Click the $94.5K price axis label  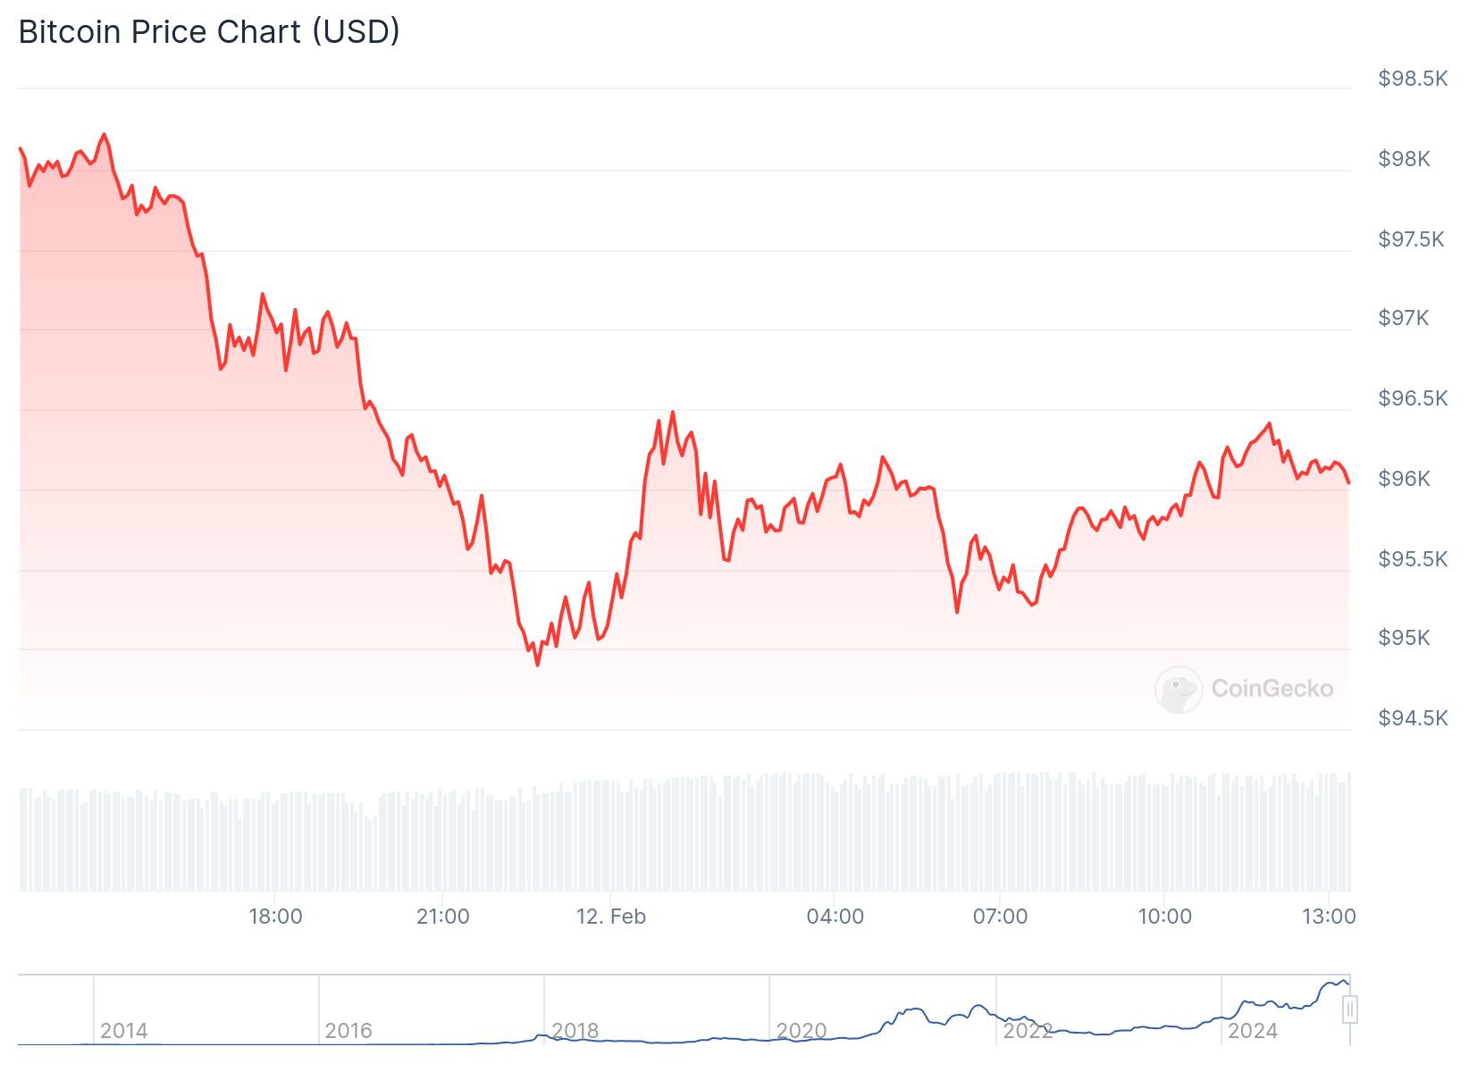[1412, 718]
